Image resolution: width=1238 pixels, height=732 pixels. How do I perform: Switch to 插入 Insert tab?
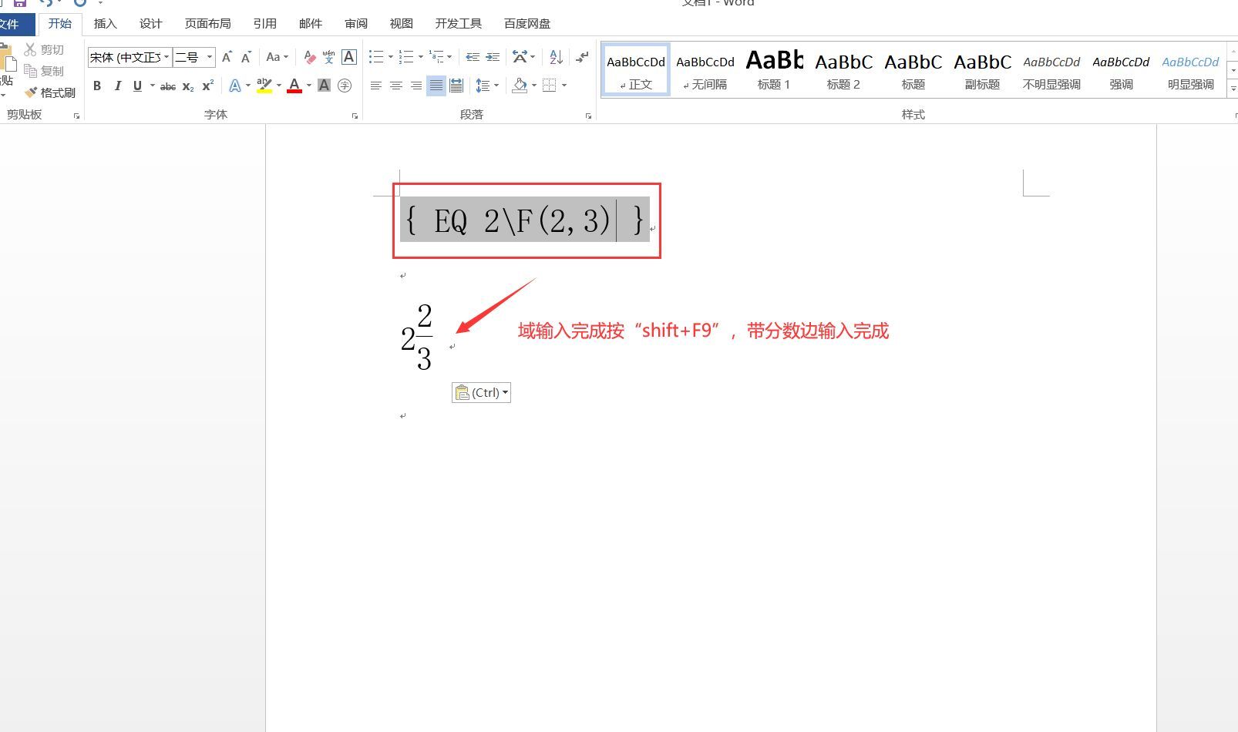[x=105, y=24]
